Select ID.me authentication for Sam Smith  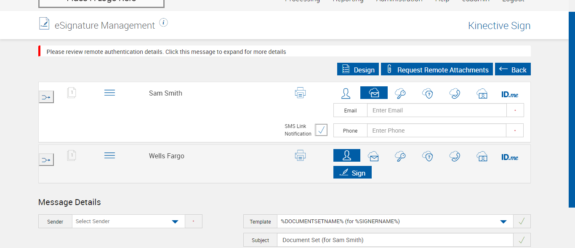pyautogui.click(x=510, y=94)
